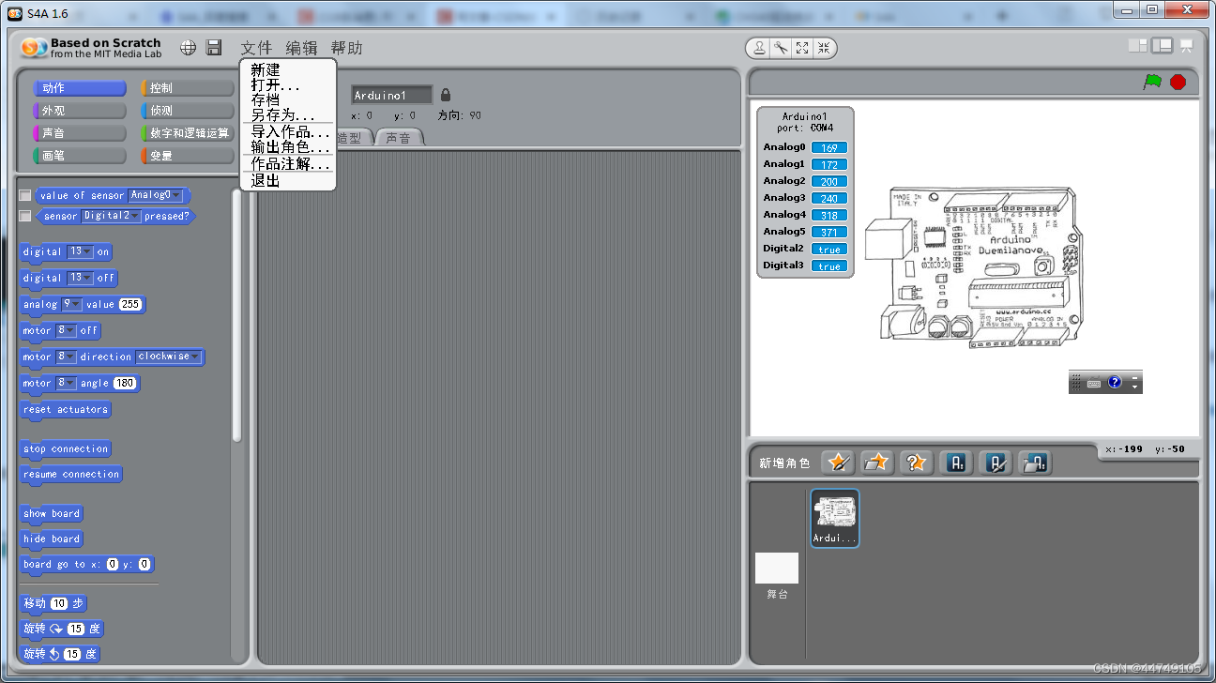1216x683 pixels.
Task: Choose new sprite from file folder star
Action: click(877, 463)
